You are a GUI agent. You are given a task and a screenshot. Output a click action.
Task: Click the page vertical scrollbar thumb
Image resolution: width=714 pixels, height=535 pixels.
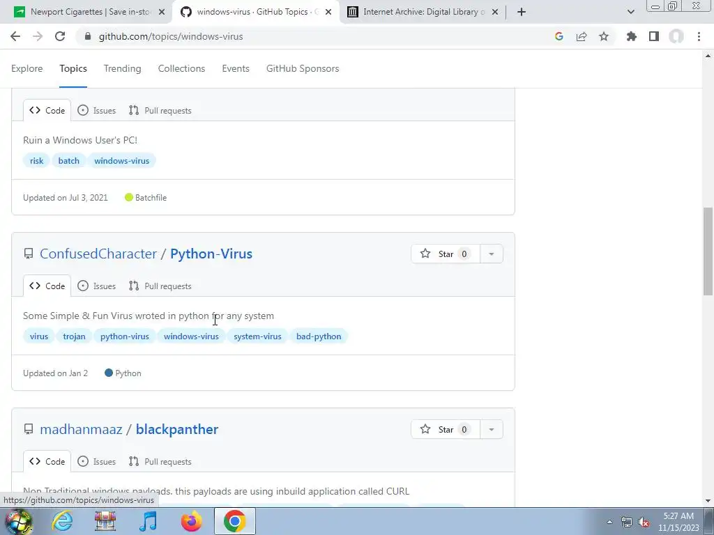[708, 251]
